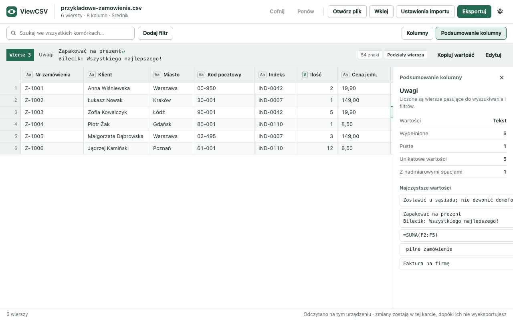Select cell Gdańsk
513x320 pixels.
(171, 124)
